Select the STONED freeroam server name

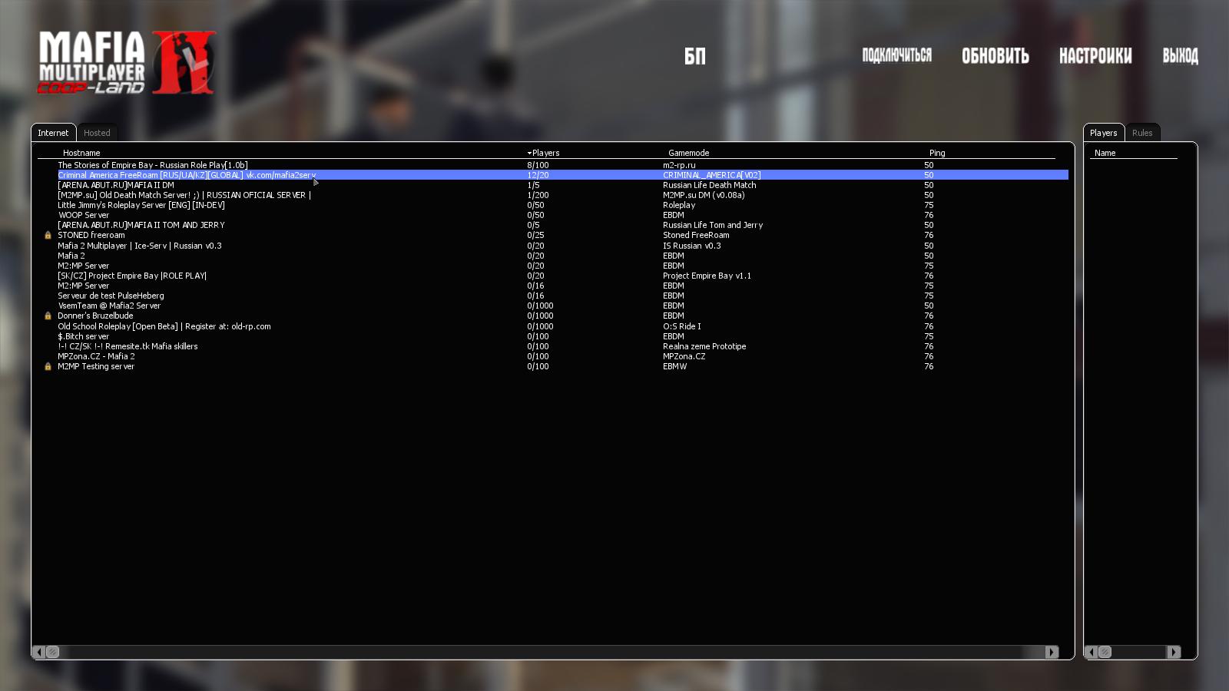[x=91, y=235]
